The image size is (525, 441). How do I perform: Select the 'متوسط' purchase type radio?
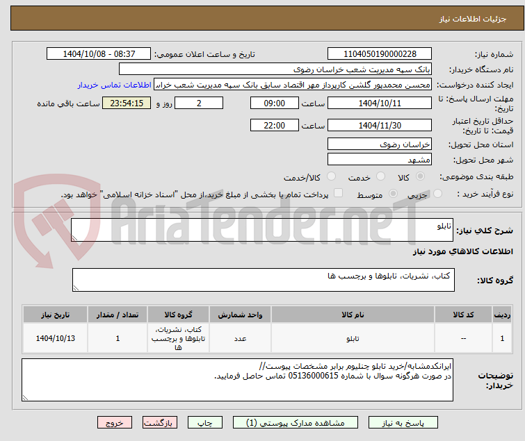(x=393, y=194)
